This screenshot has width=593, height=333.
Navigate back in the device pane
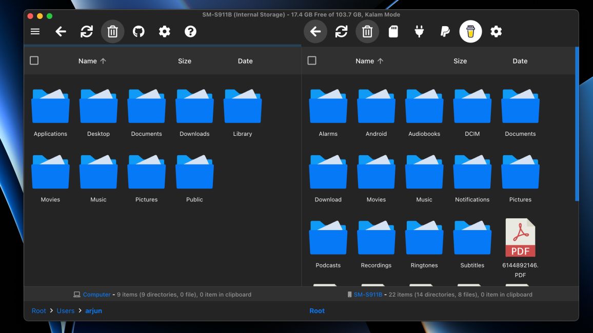coord(315,31)
